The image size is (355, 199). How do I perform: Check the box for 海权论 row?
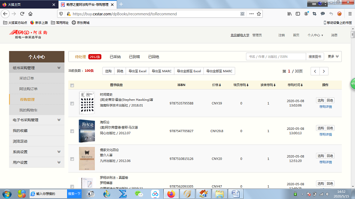point(72,131)
